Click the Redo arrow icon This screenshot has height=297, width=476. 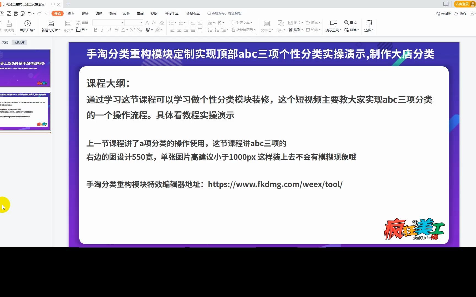point(39,13)
